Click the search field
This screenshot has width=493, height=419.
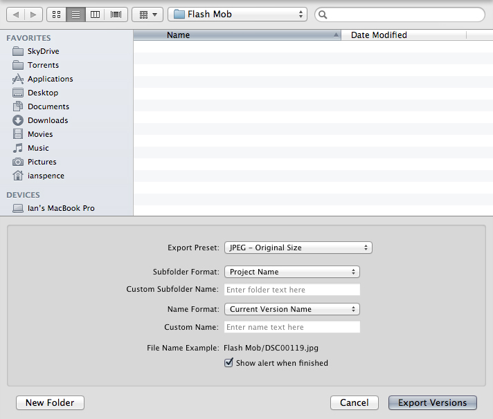[x=400, y=15]
